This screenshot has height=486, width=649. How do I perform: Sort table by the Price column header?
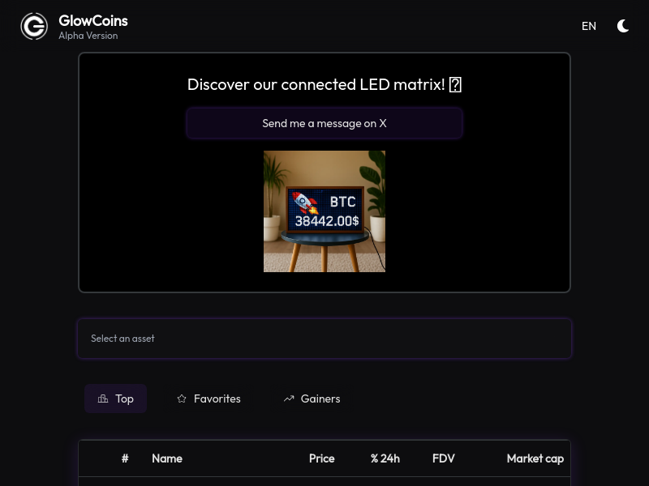coord(321,458)
